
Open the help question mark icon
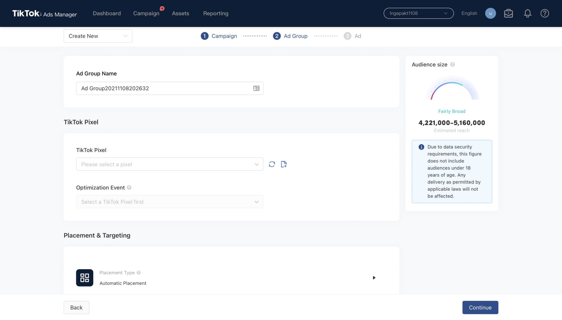[544, 13]
